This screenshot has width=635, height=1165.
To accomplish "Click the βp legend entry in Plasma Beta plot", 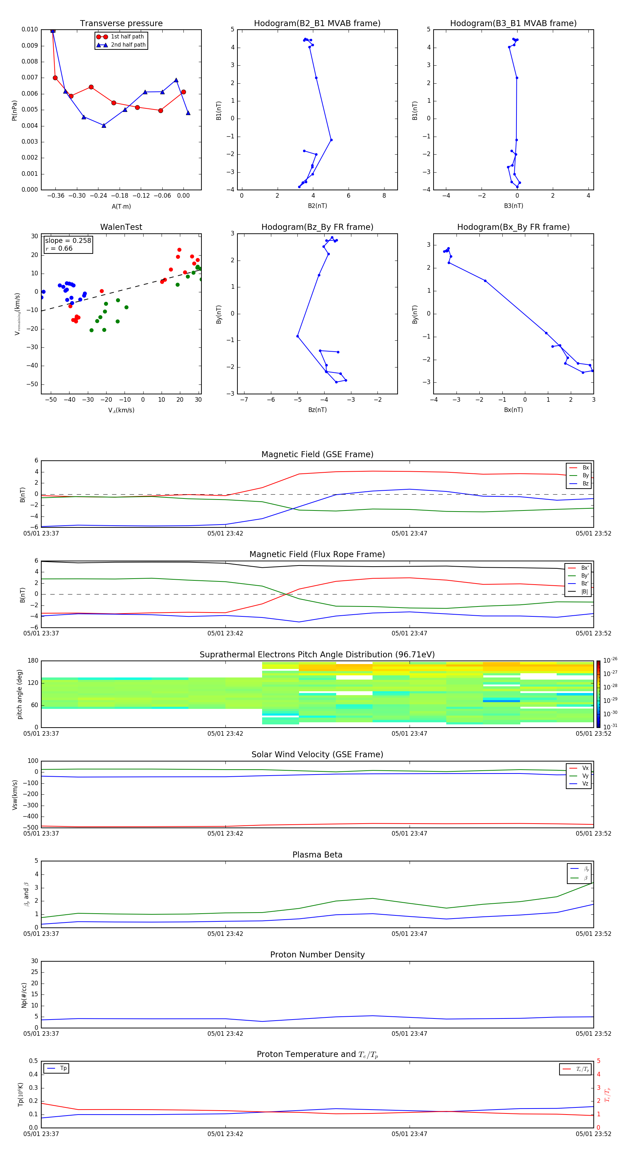I will click(580, 869).
